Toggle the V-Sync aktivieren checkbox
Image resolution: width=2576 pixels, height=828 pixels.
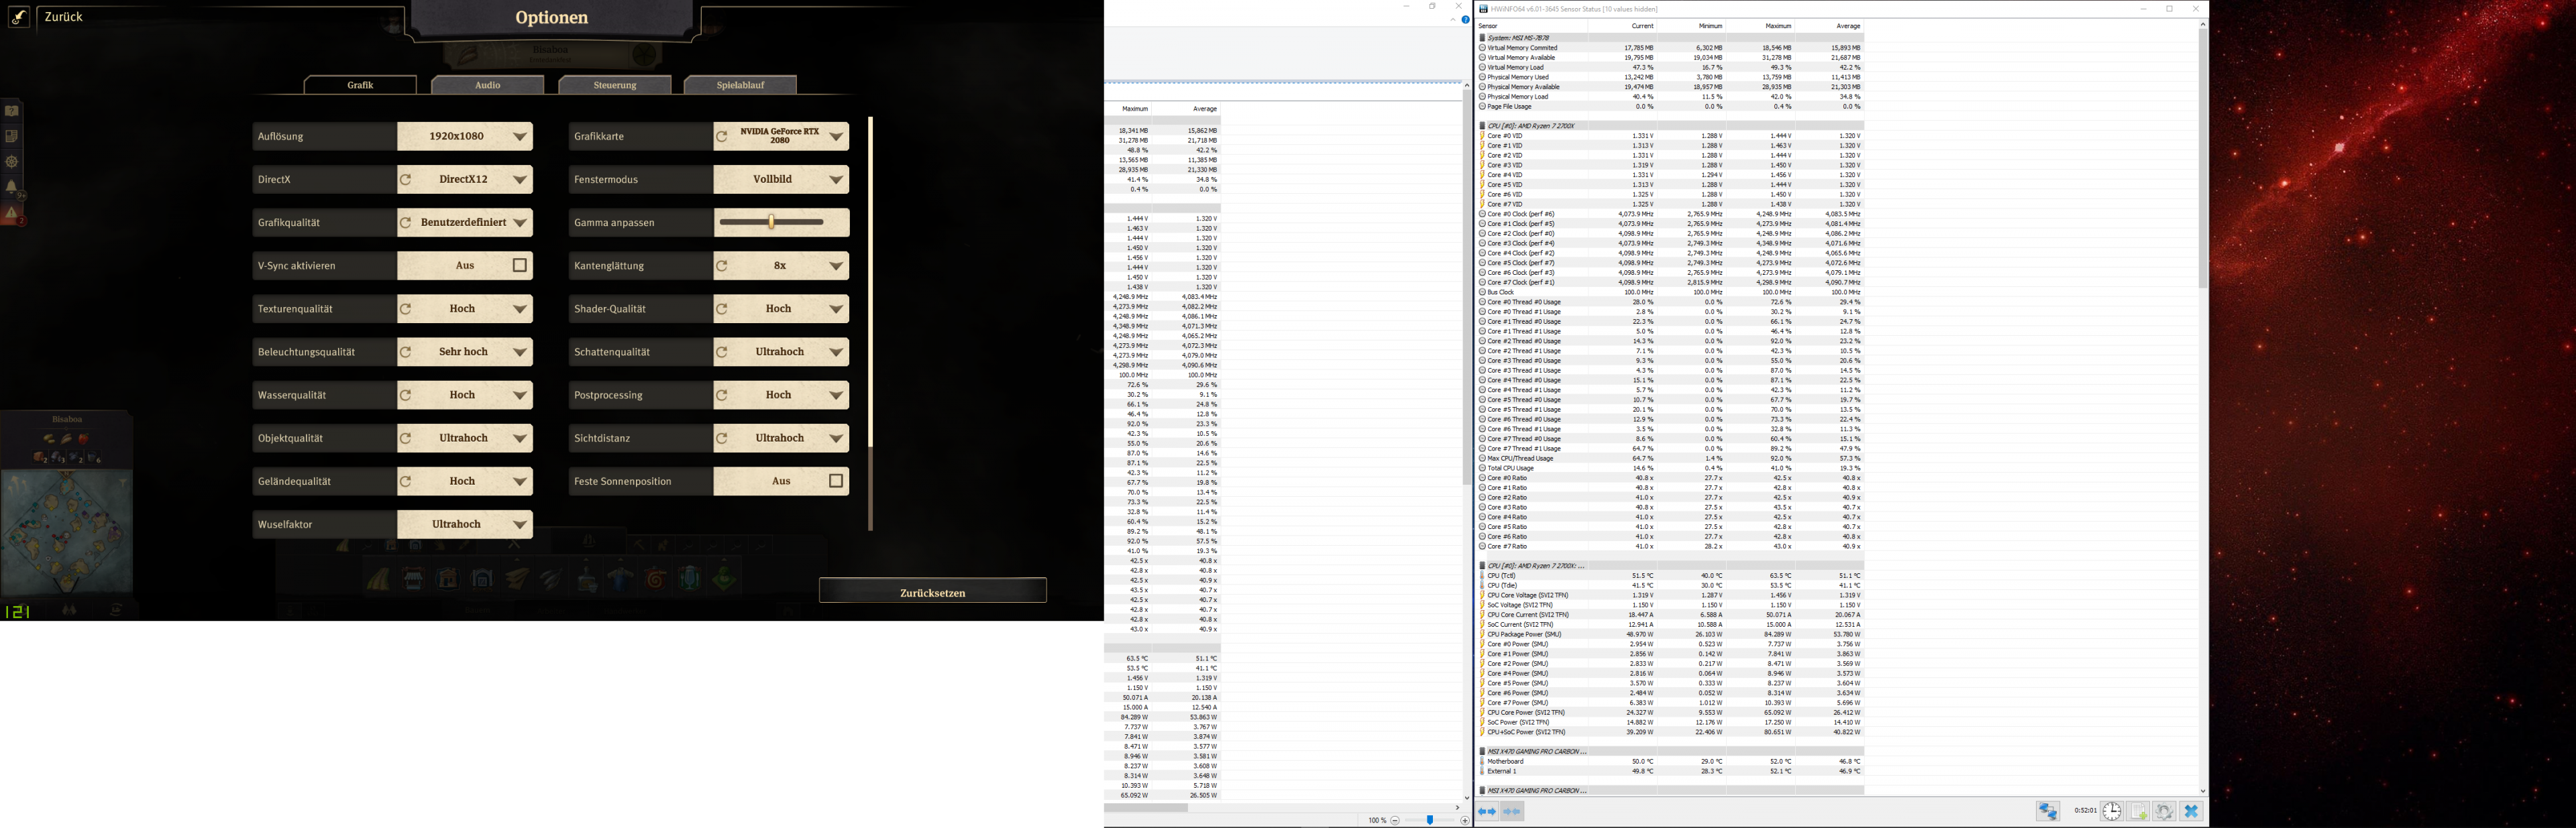[x=520, y=266]
